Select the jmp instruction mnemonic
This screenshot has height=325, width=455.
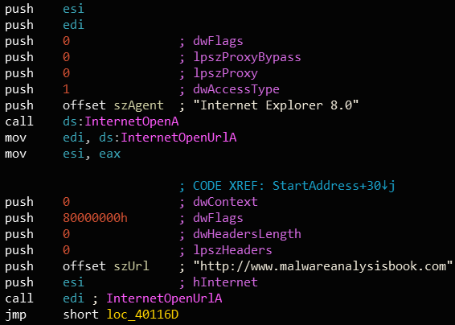point(15,315)
